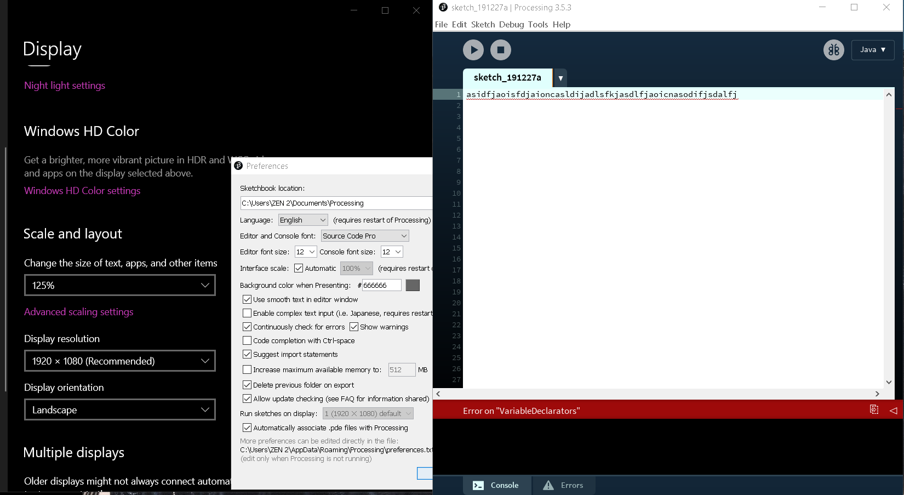Click the presenting background color swatch
This screenshot has height=495, width=904.
coord(412,285)
